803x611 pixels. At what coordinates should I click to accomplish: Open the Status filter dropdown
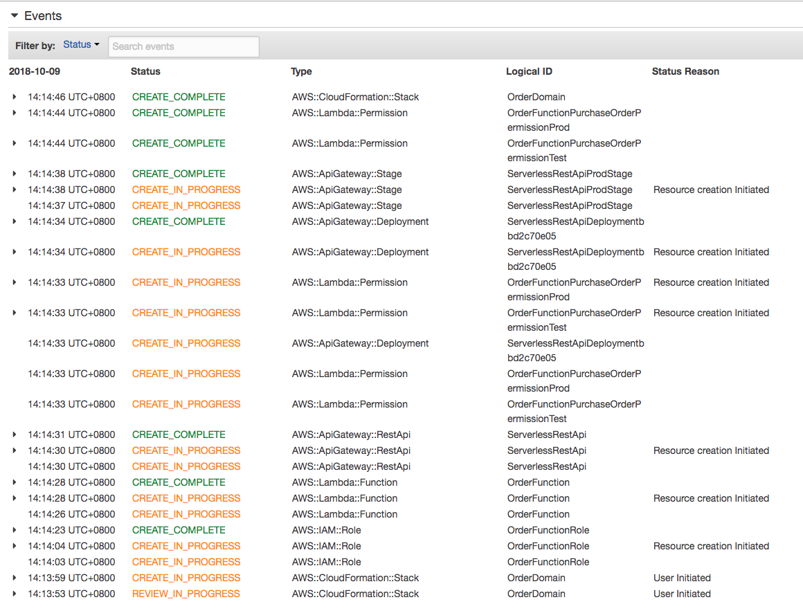pos(81,45)
